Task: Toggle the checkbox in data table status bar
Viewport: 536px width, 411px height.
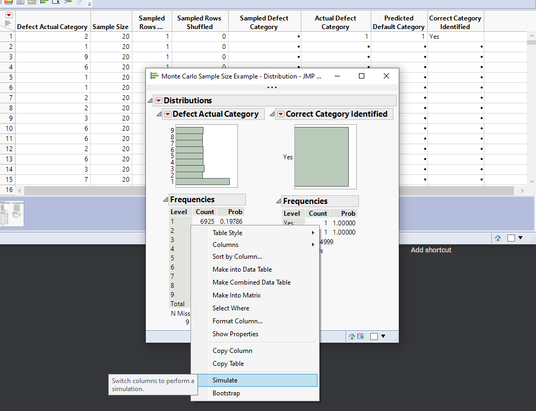Action: click(512, 238)
